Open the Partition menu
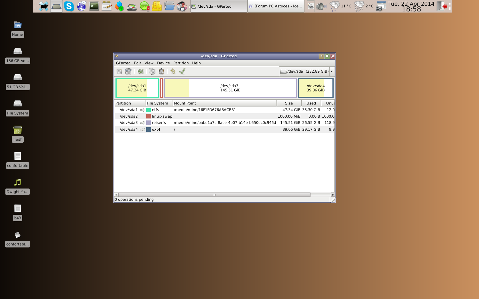 point(181,63)
